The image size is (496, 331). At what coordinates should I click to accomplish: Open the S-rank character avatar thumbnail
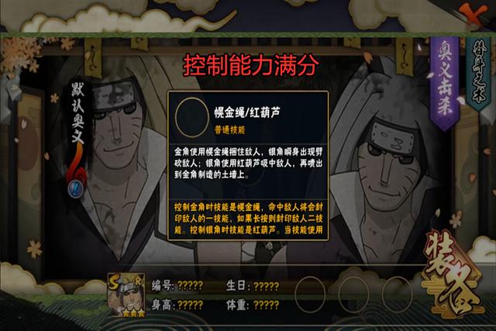[x=126, y=295]
